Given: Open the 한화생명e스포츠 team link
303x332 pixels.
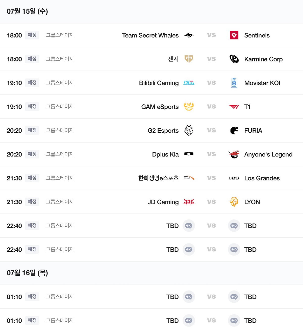Looking at the screenshot, I should (158, 178).
